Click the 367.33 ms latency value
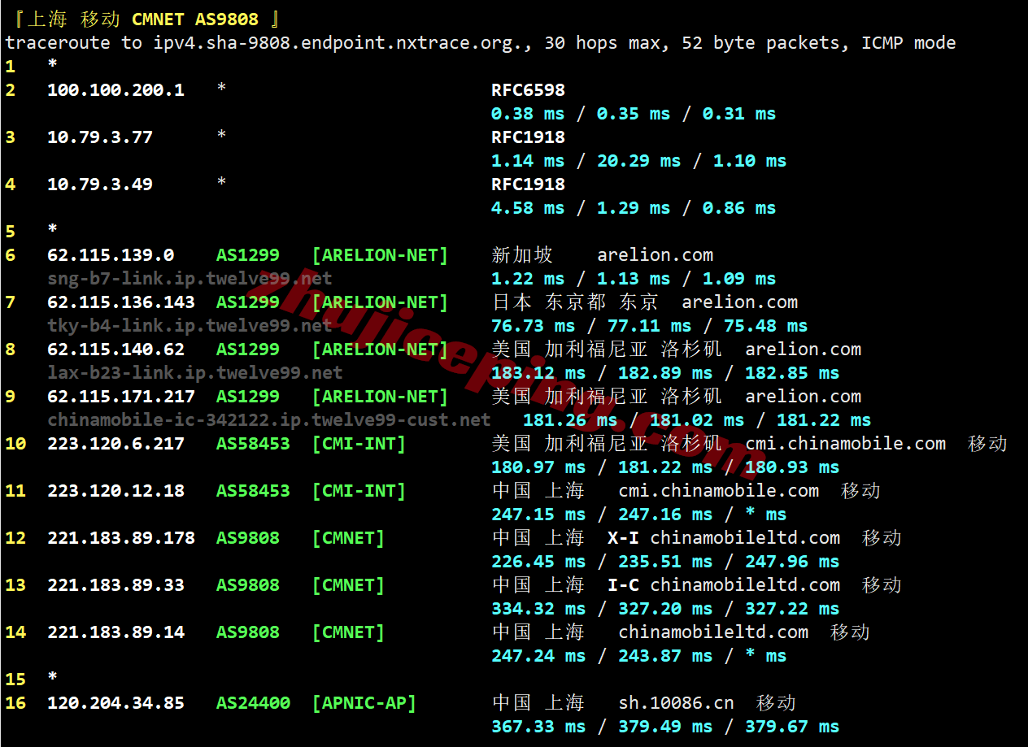Viewport: 1028px width, 747px height. (x=538, y=727)
